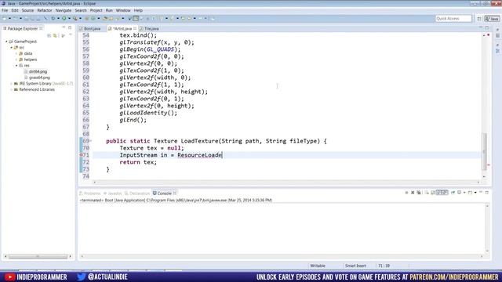The image size is (502, 282).
Task: Maximize the Console view panel
Action: (x=487, y=193)
